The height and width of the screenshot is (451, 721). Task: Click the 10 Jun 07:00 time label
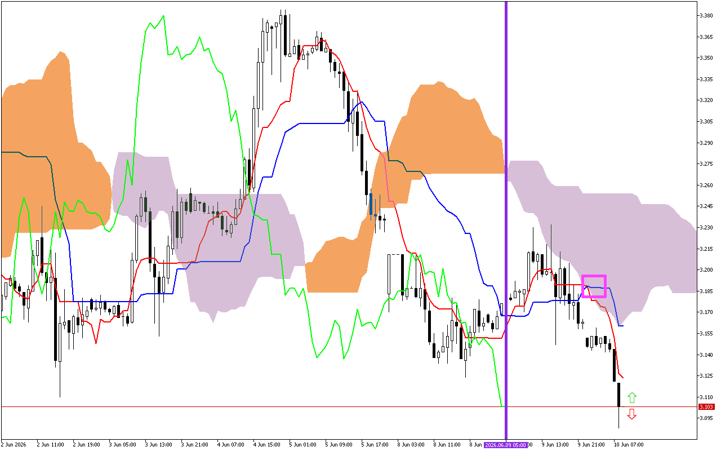[629, 445]
